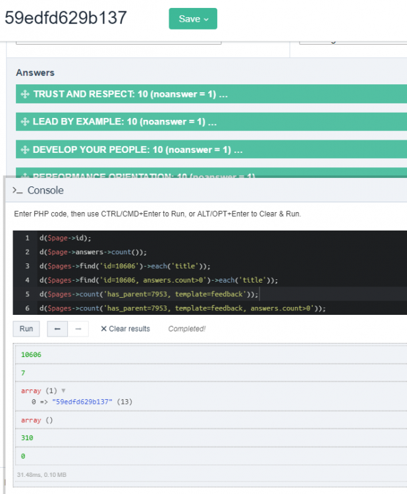Screen dimensions: 407x494
Task: Click move icon on LEAD BY EXAMPLE row
Action: point(25,122)
